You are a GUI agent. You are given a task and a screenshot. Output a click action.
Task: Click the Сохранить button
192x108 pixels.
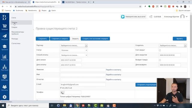(x=43, y=39)
